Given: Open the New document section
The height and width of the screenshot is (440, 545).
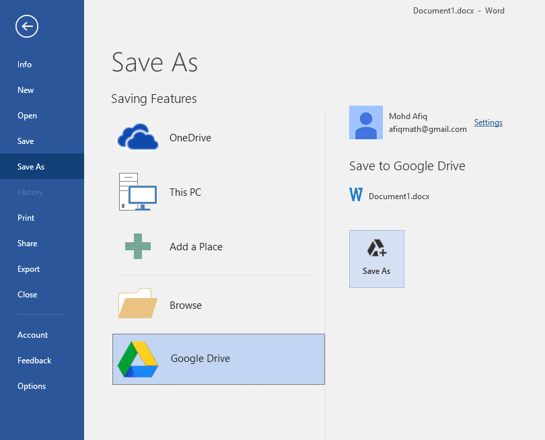Looking at the screenshot, I should pyautogui.click(x=25, y=89).
